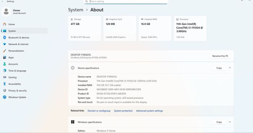This screenshot has width=253, height=133.
Task: Open the Apps settings page
Action: pyautogui.click(x=24, y=57)
